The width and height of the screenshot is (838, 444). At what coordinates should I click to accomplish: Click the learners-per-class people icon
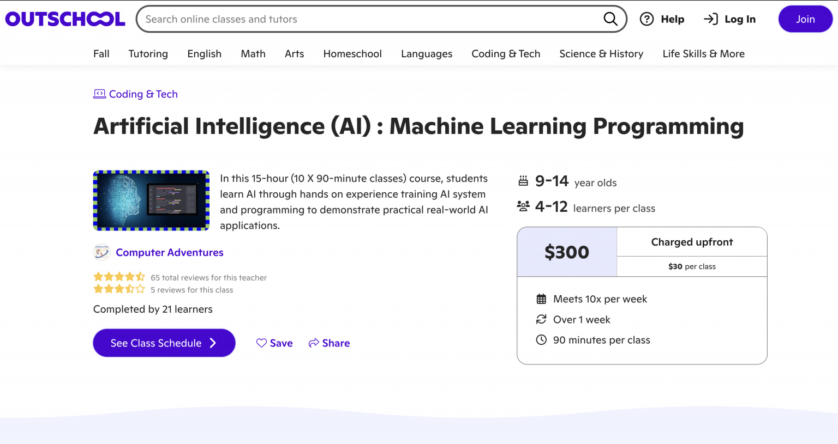tap(523, 206)
